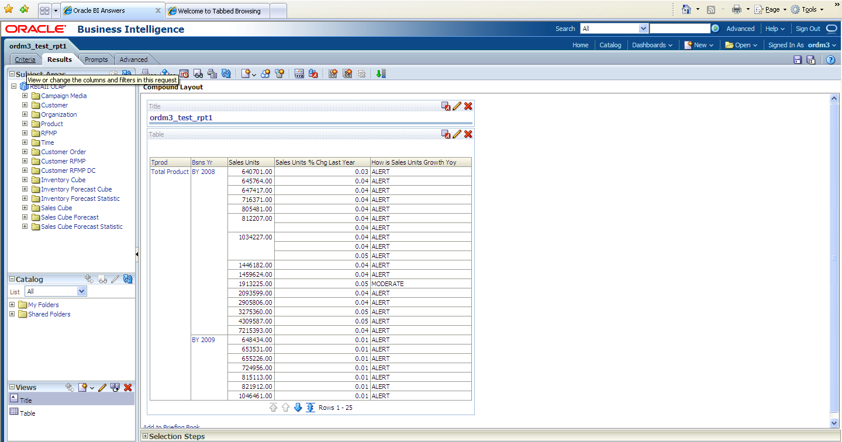Delete the selected view in the Views pane
This screenshot has width=842, height=442.
pyautogui.click(x=128, y=387)
